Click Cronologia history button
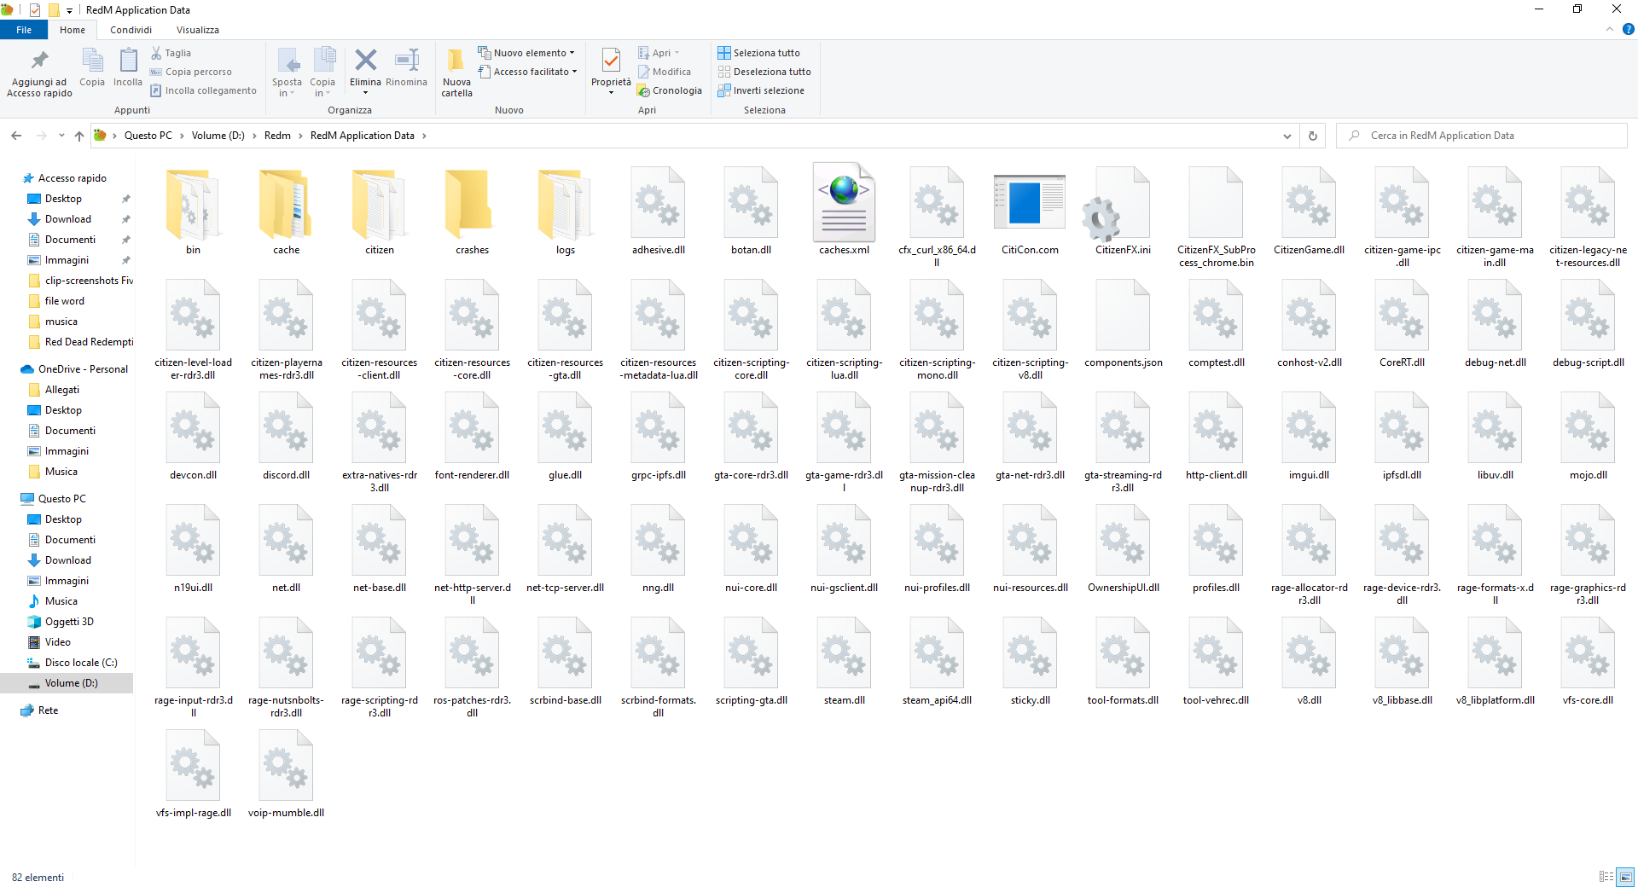Image resolution: width=1638 pixels, height=887 pixels. click(670, 90)
